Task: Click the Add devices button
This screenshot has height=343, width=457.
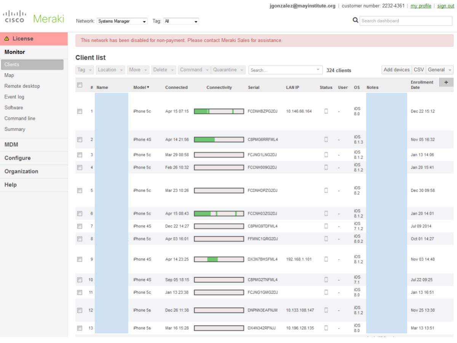Action: [396, 70]
